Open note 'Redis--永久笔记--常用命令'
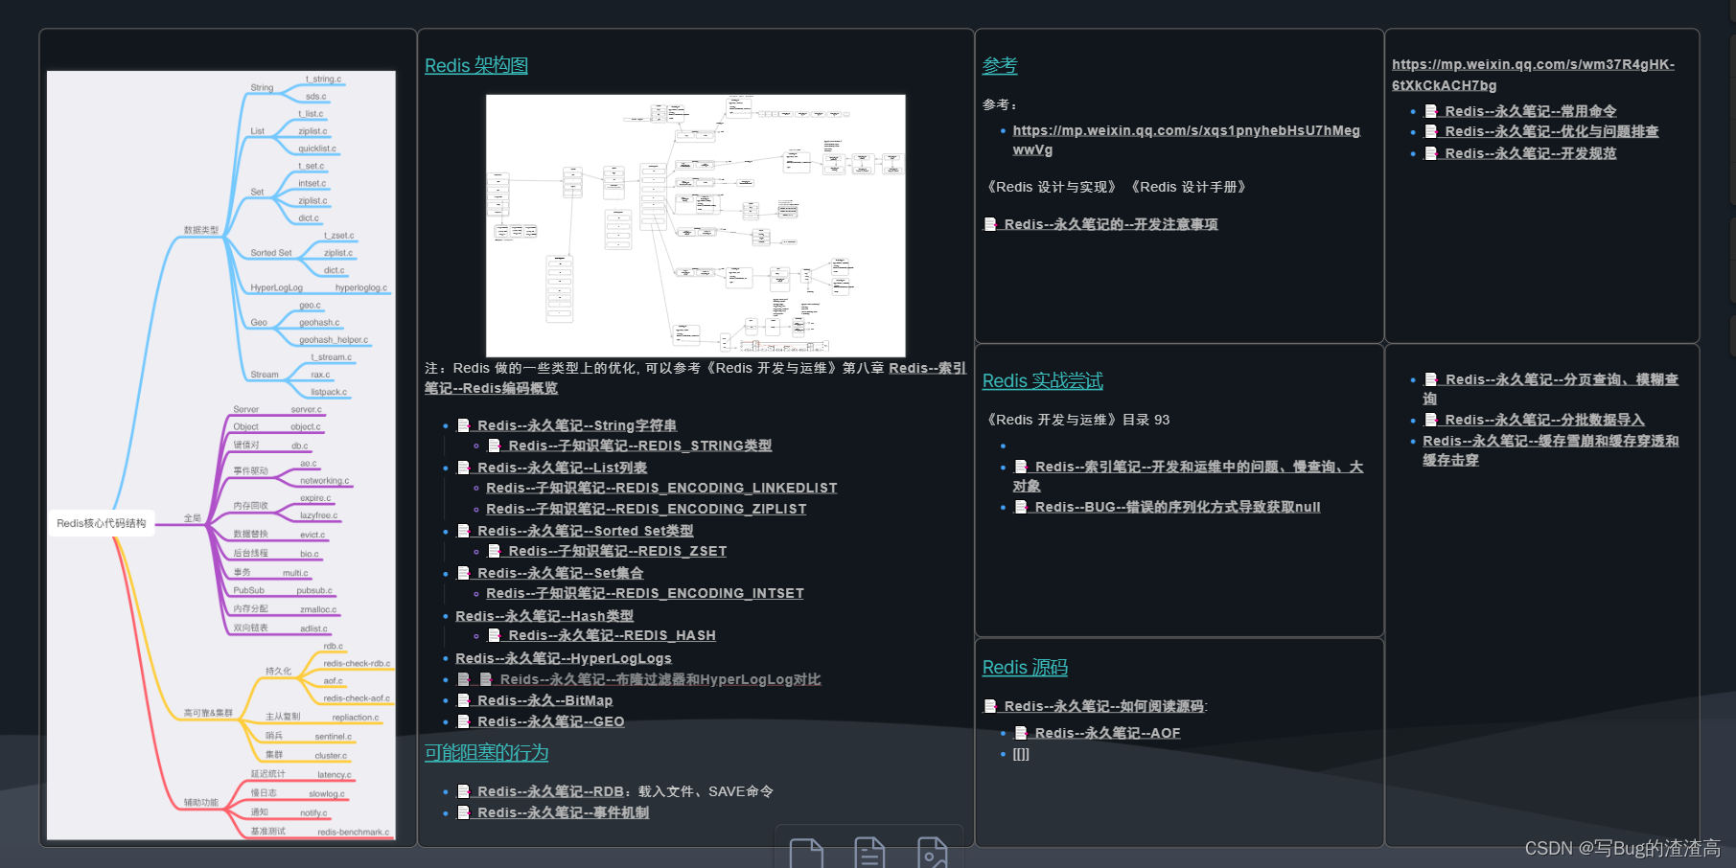1736x868 pixels. [x=1531, y=111]
